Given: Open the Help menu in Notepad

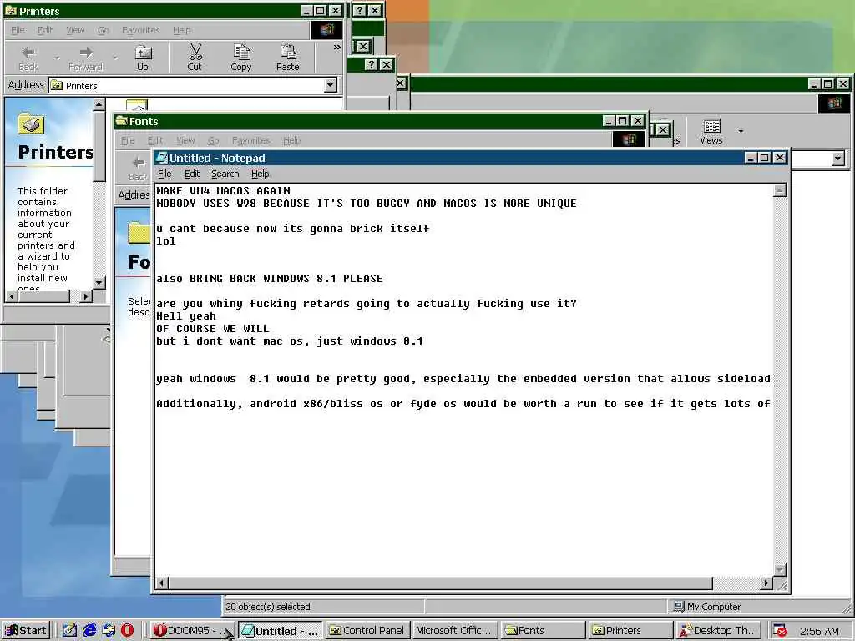Looking at the screenshot, I should (261, 174).
